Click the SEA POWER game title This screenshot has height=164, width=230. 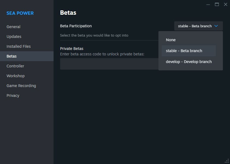click(20, 13)
